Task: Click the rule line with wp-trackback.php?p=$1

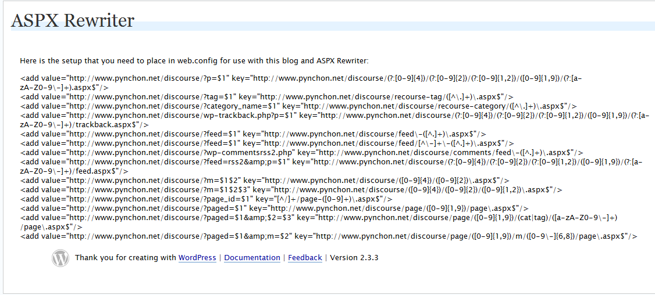Action: tap(334, 116)
